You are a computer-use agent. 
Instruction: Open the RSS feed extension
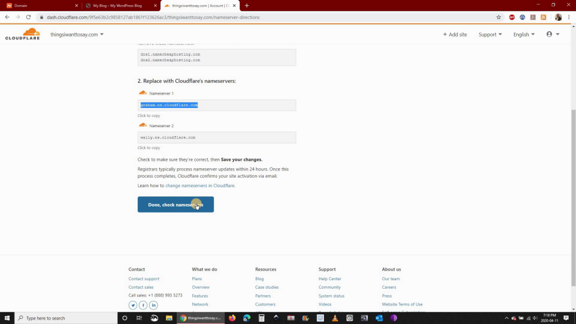[543, 17]
